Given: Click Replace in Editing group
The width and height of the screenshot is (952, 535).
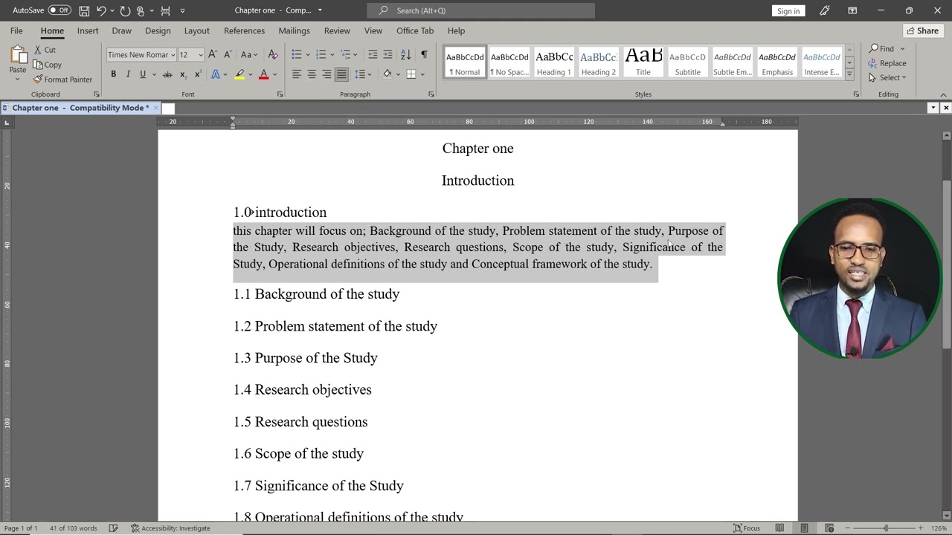Looking at the screenshot, I should (887, 63).
